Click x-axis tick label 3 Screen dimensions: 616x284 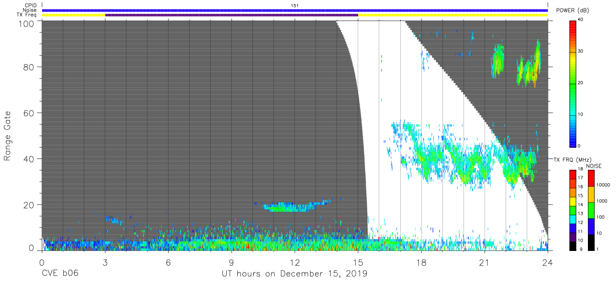tap(105, 262)
